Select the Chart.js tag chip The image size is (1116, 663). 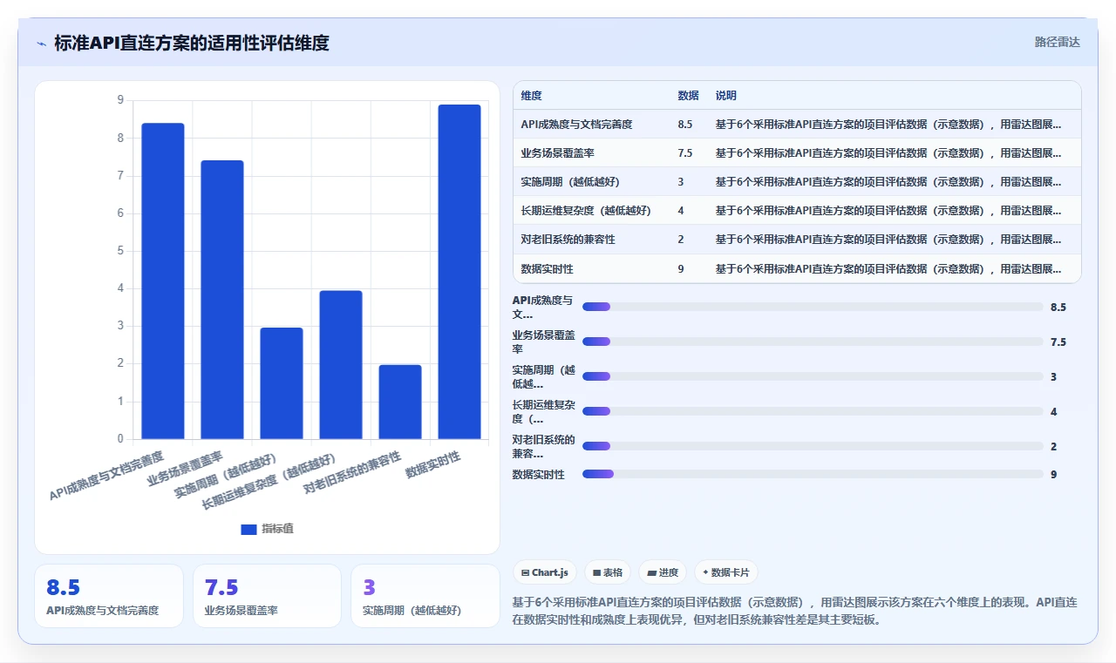(x=545, y=572)
